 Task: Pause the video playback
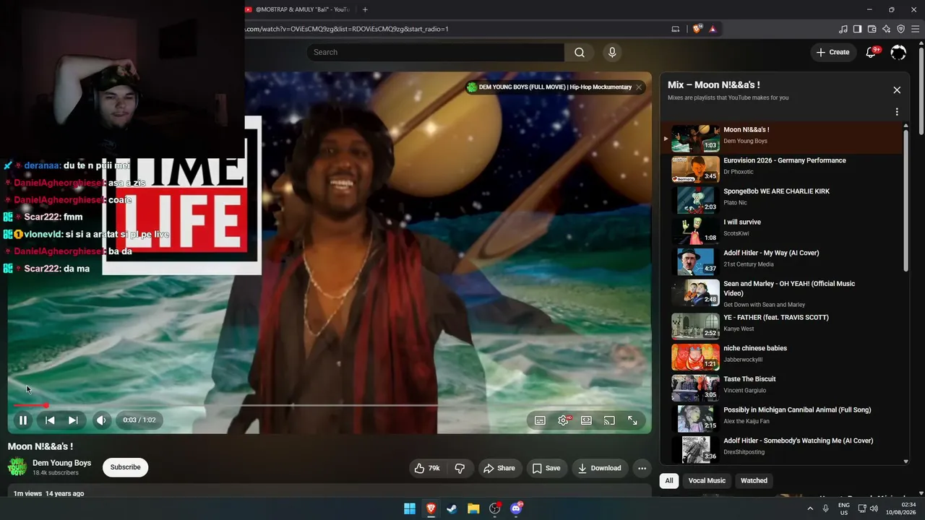(23, 420)
